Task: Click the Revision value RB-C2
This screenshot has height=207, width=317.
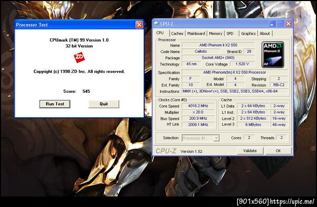Action: coord(279,85)
